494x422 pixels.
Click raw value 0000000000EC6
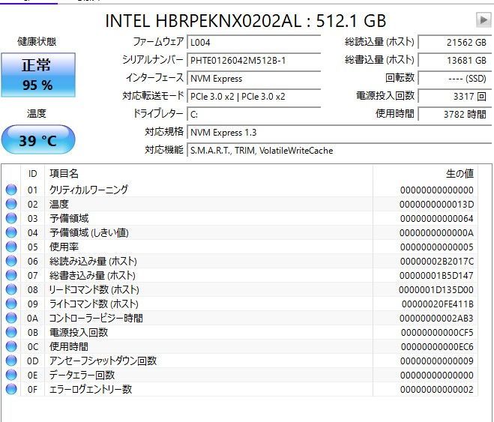[437, 347]
